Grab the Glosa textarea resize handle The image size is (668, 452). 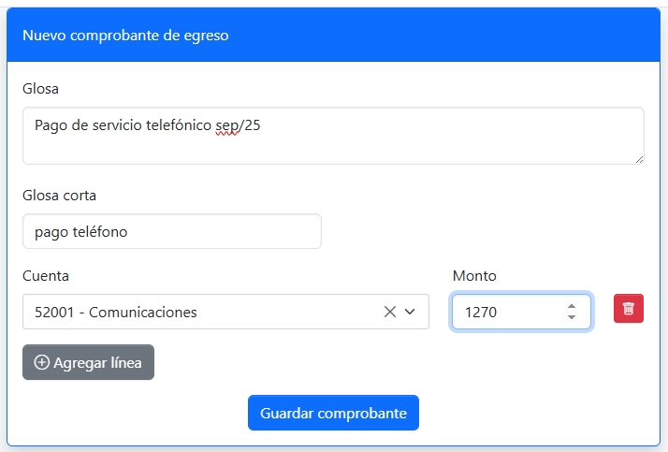point(639,159)
